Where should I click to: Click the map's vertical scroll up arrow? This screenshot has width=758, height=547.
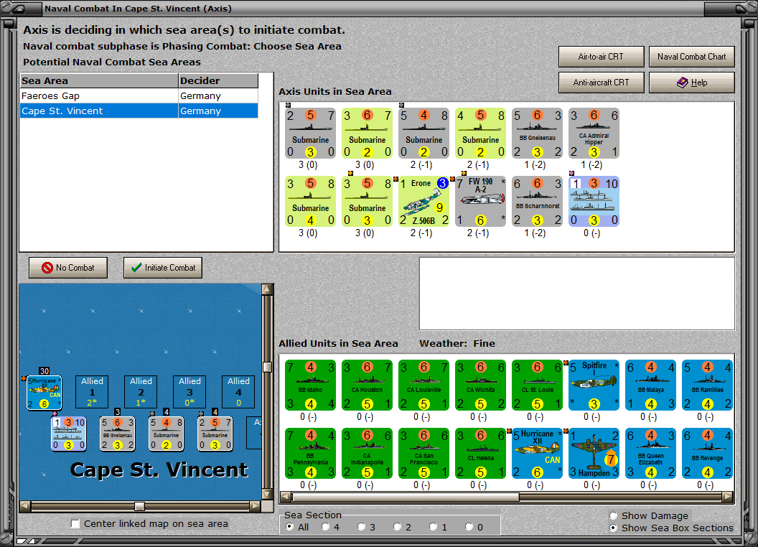[267, 289]
